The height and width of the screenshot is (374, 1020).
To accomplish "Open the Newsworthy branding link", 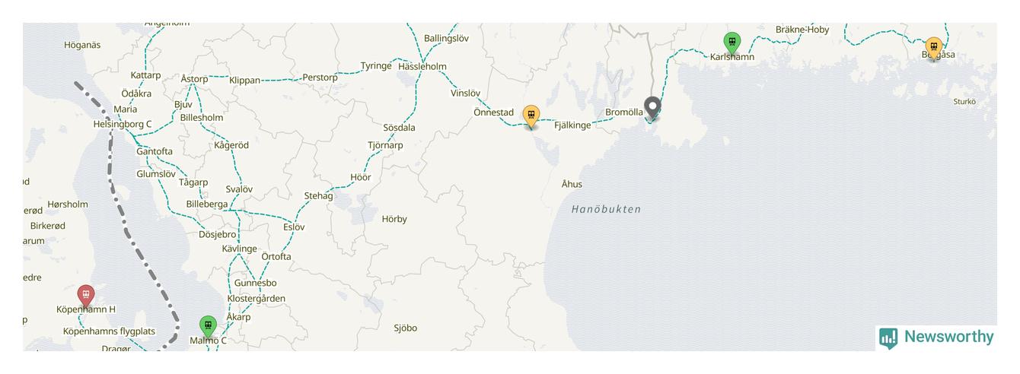I will tap(936, 338).
